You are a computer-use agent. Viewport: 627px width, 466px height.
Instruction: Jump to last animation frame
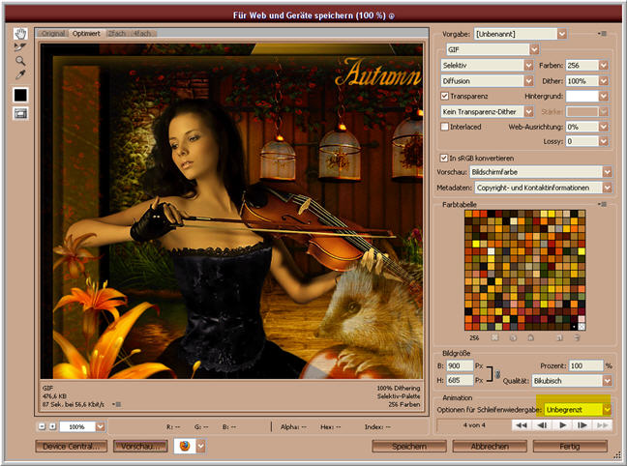click(x=602, y=425)
